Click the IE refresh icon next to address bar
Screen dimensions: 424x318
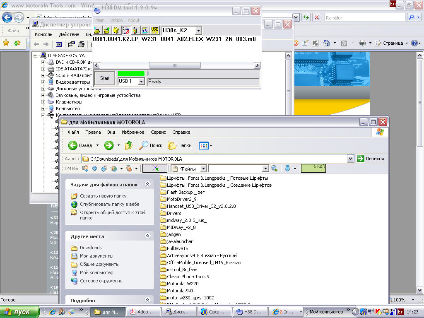coord(306,17)
